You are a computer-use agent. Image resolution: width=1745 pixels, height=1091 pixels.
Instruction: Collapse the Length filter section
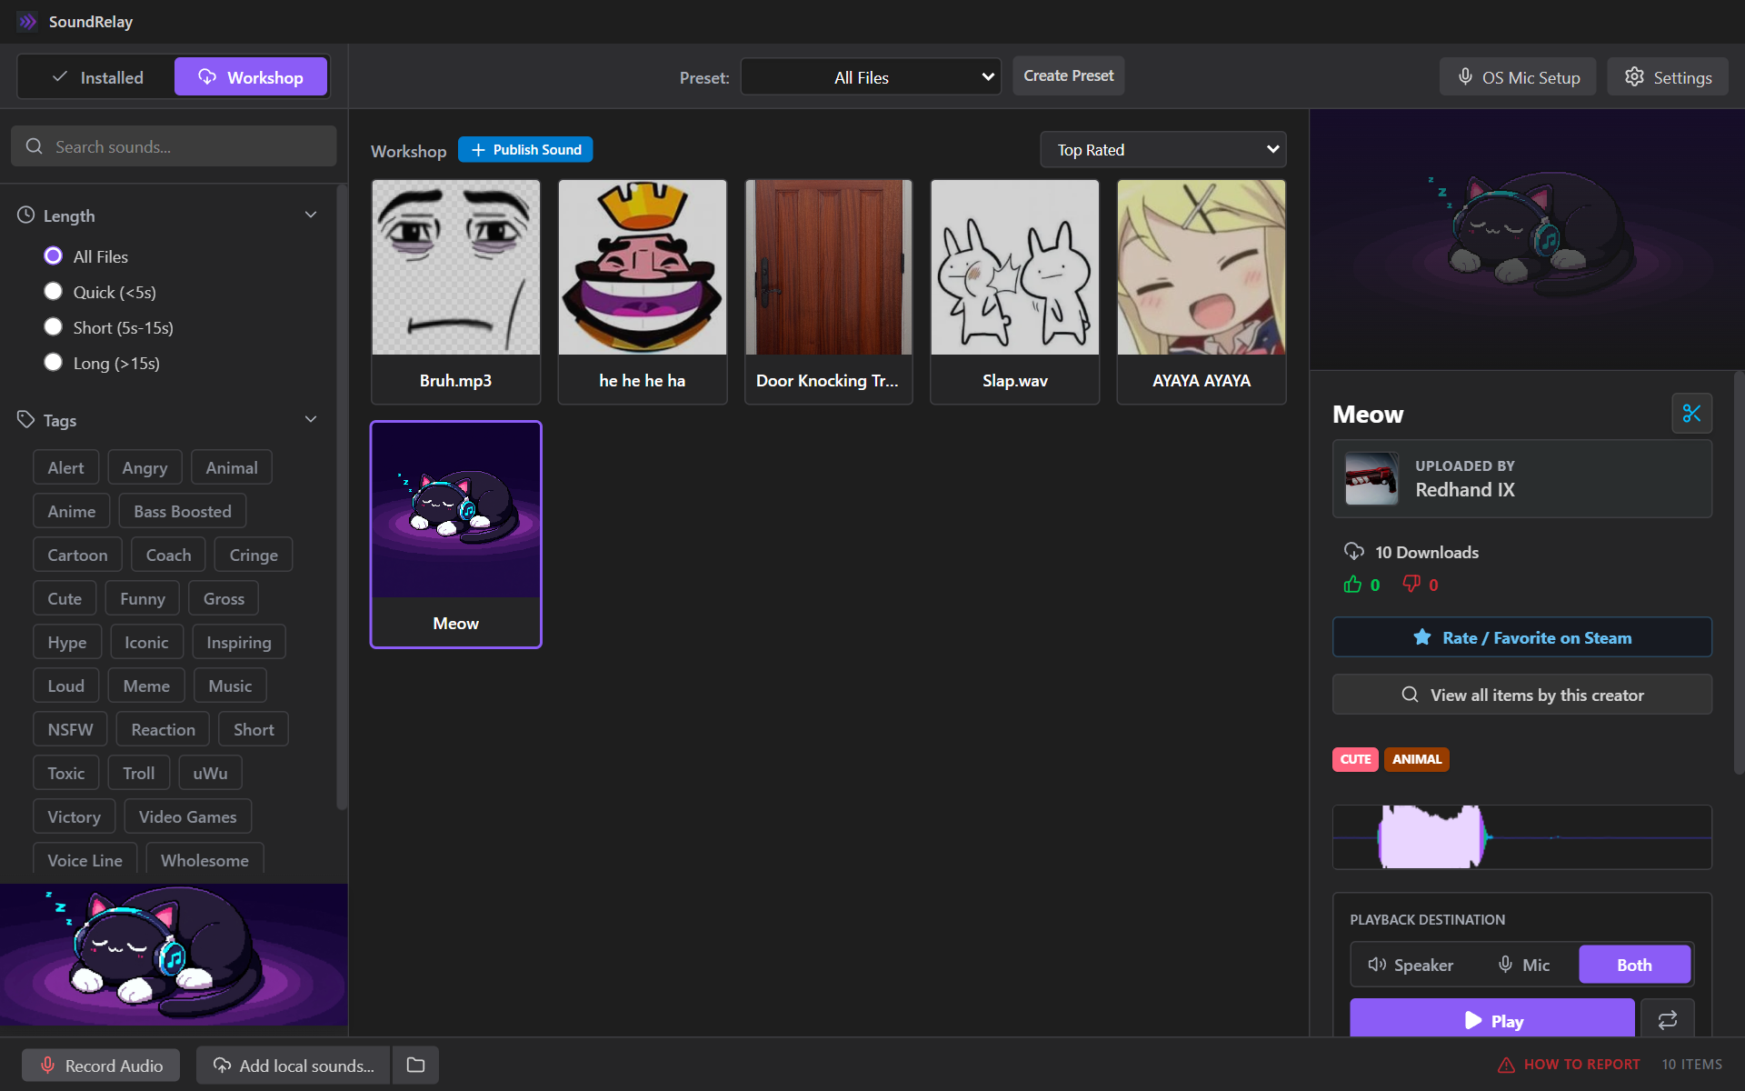pos(311,215)
